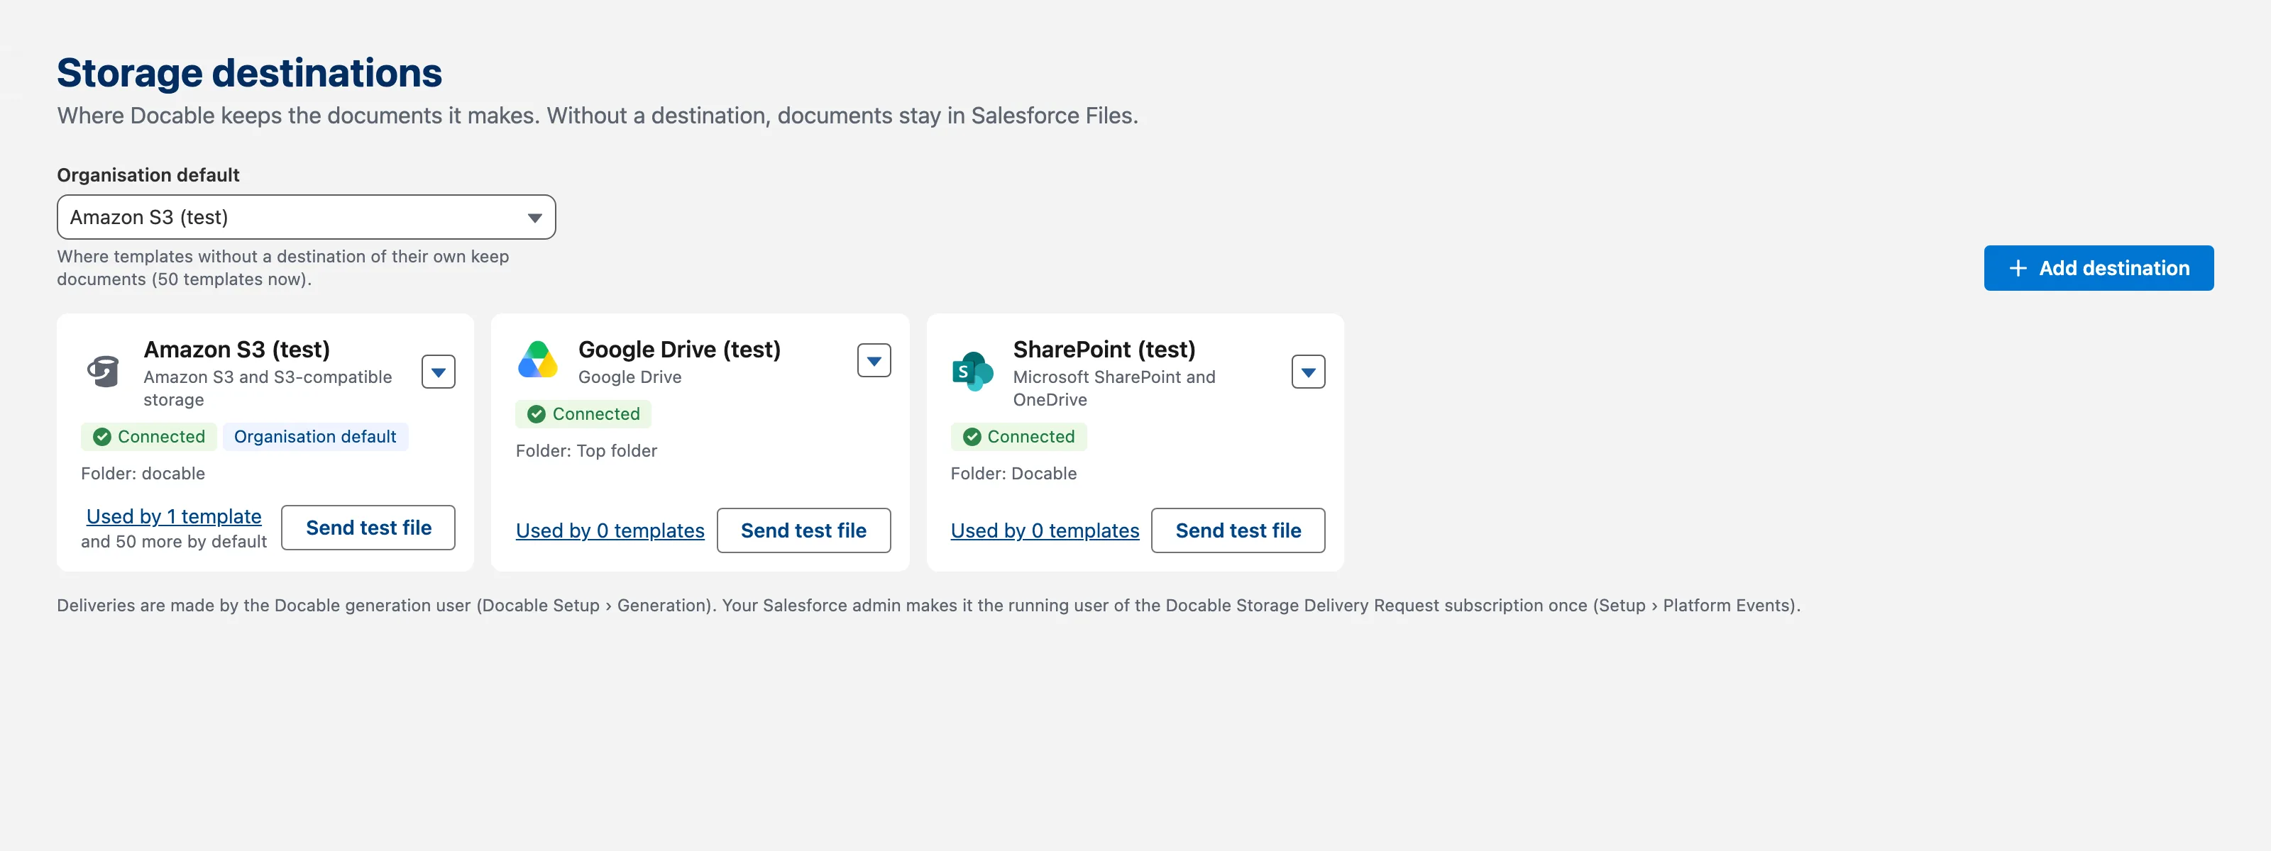
Task: Click the 'Google Drive (test)' card title
Action: (x=680, y=350)
